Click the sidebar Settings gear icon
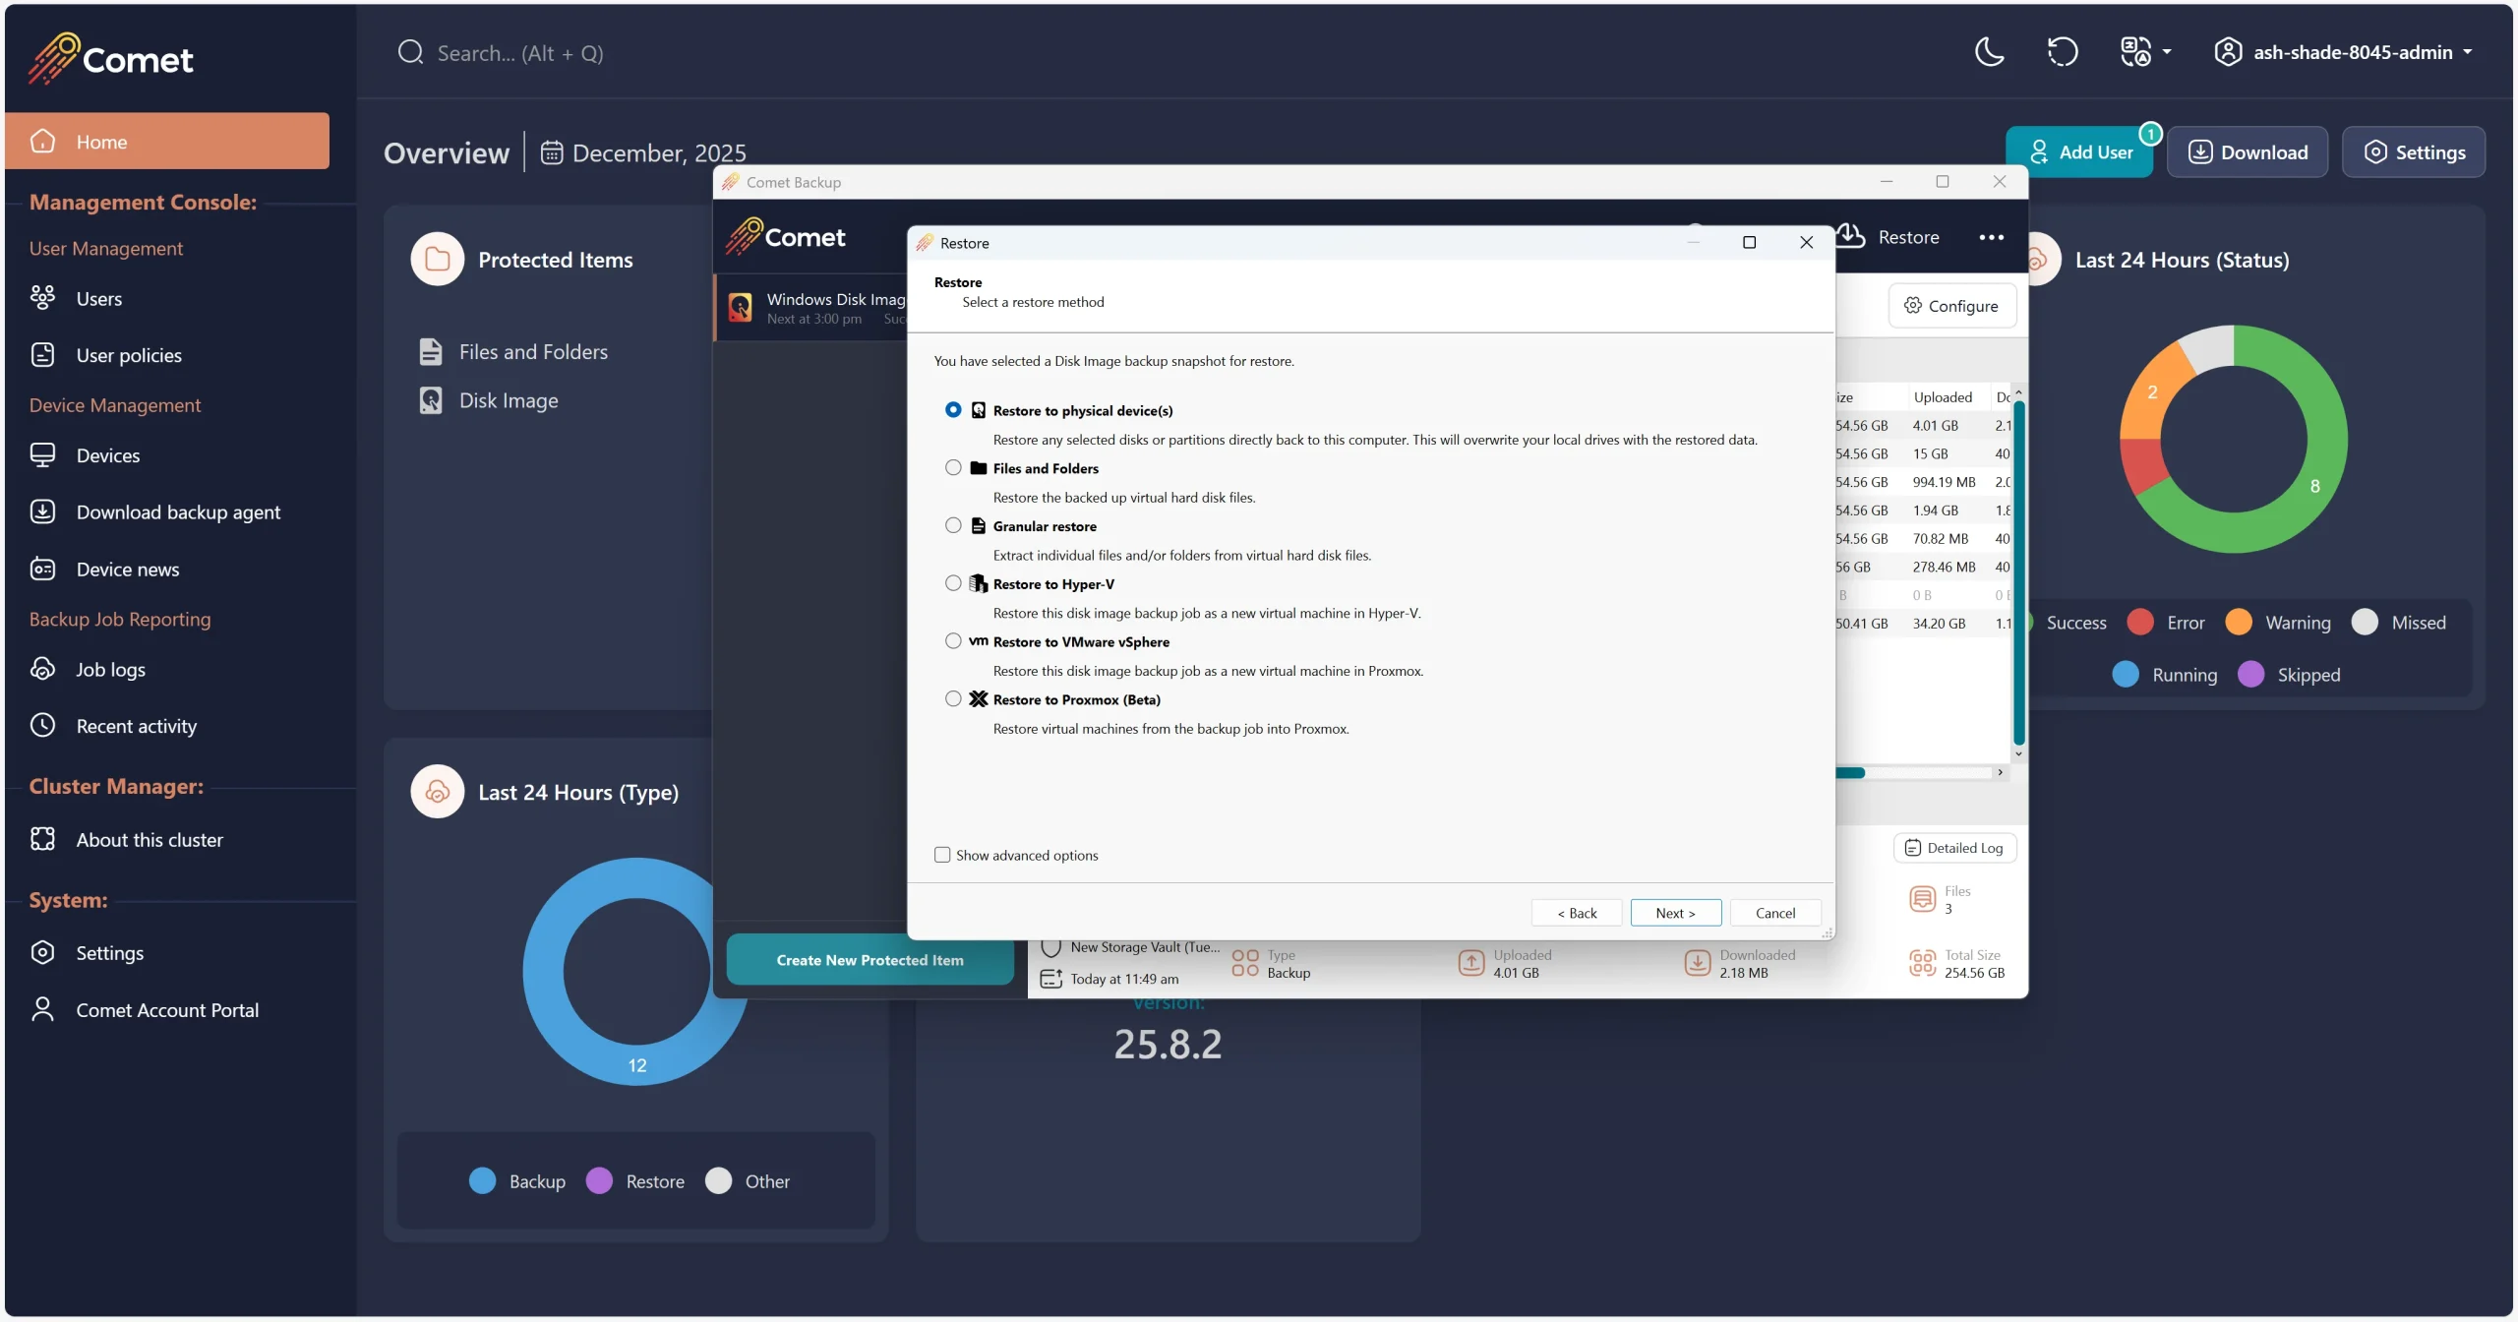Image resolution: width=2518 pixels, height=1322 pixels. tap(42, 952)
